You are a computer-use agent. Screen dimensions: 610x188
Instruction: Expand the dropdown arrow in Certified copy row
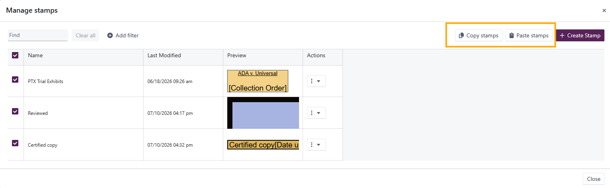pos(319,145)
